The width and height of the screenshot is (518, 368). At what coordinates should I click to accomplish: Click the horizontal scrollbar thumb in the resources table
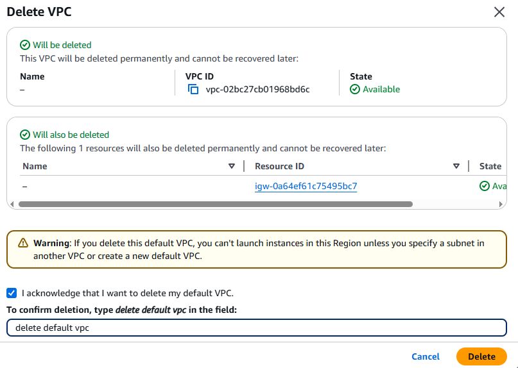tap(216, 205)
